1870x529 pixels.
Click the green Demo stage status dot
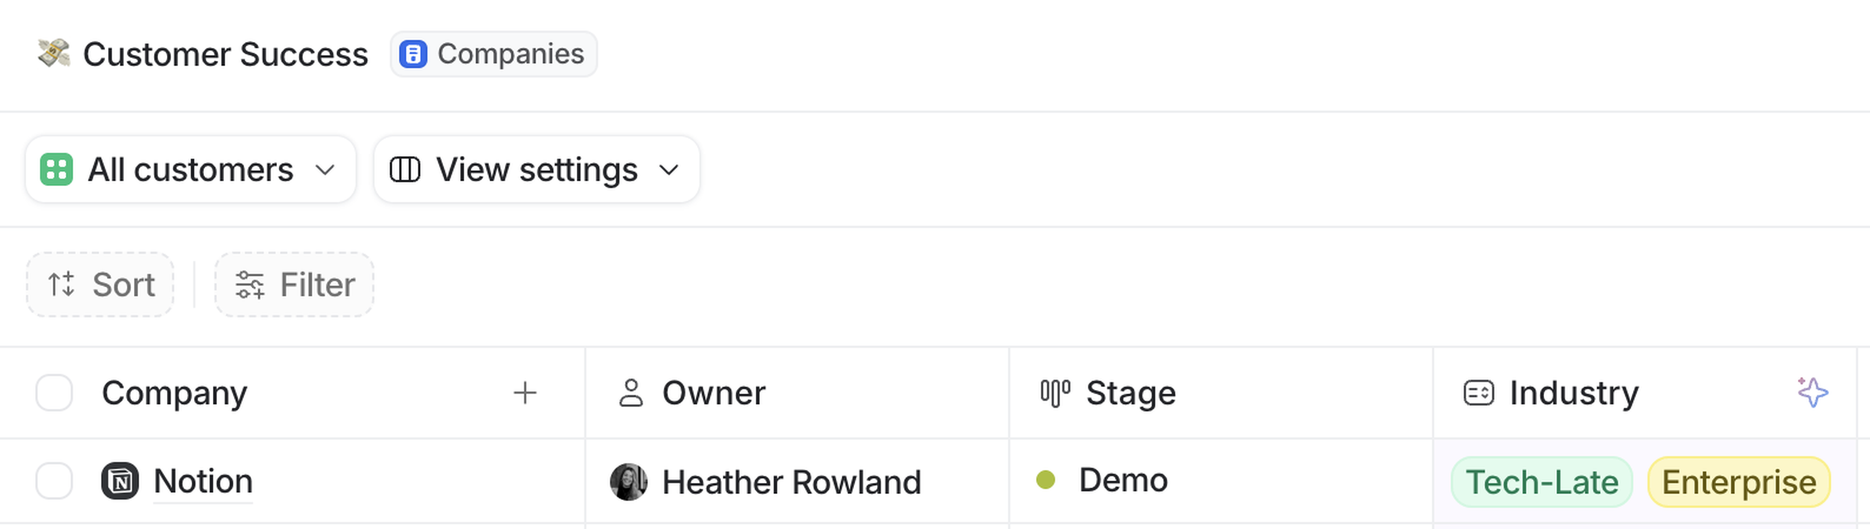(1046, 480)
